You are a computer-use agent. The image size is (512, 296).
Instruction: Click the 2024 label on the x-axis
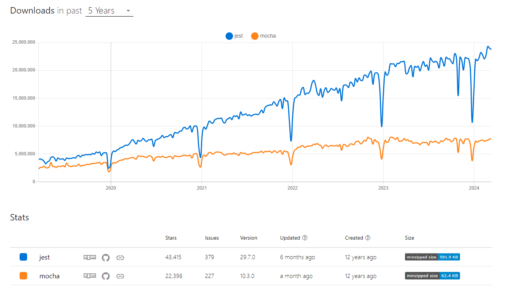[x=474, y=188]
